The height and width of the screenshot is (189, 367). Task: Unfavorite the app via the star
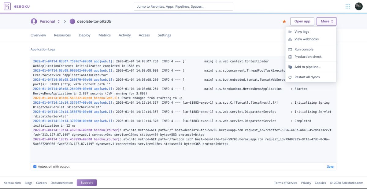click(284, 21)
